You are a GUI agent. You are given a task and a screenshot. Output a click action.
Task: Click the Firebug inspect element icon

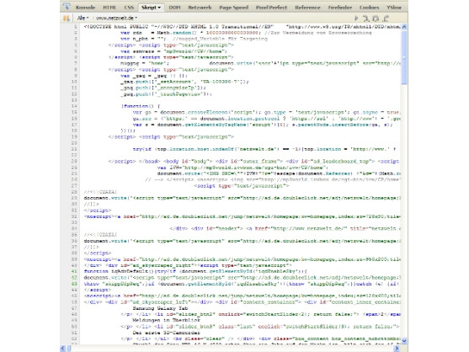67,7
